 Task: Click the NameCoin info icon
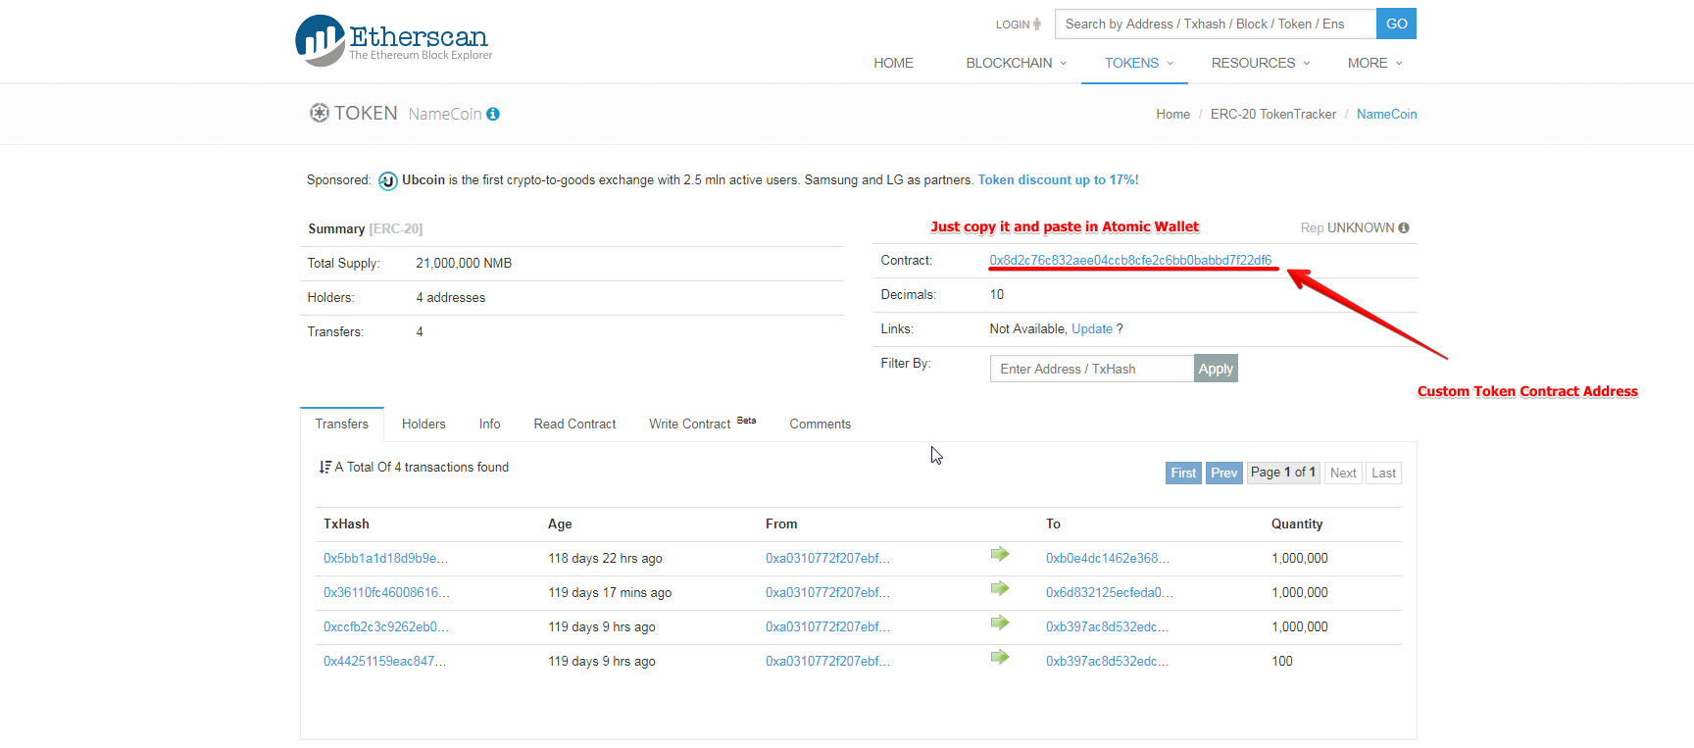coord(493,114)
